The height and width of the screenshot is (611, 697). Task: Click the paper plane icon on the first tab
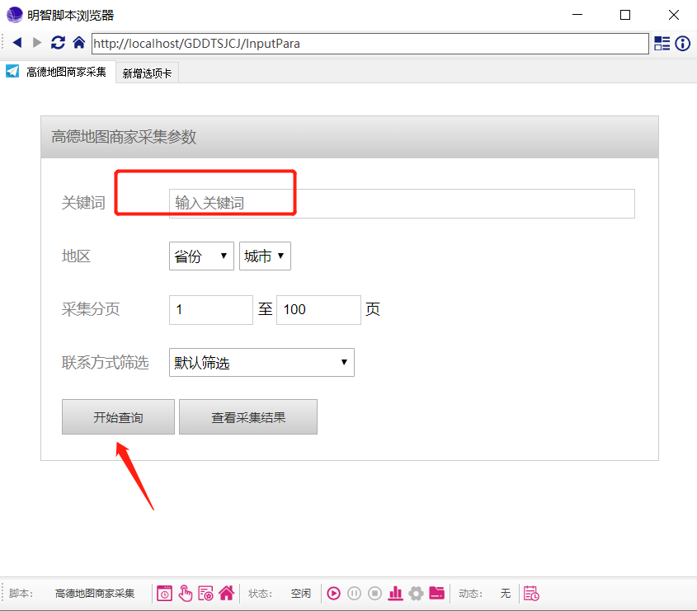(12, 71)
